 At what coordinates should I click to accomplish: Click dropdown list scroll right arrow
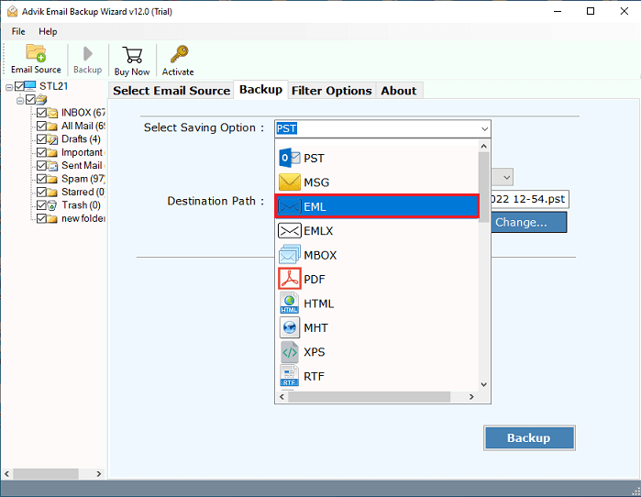(471, 397)
